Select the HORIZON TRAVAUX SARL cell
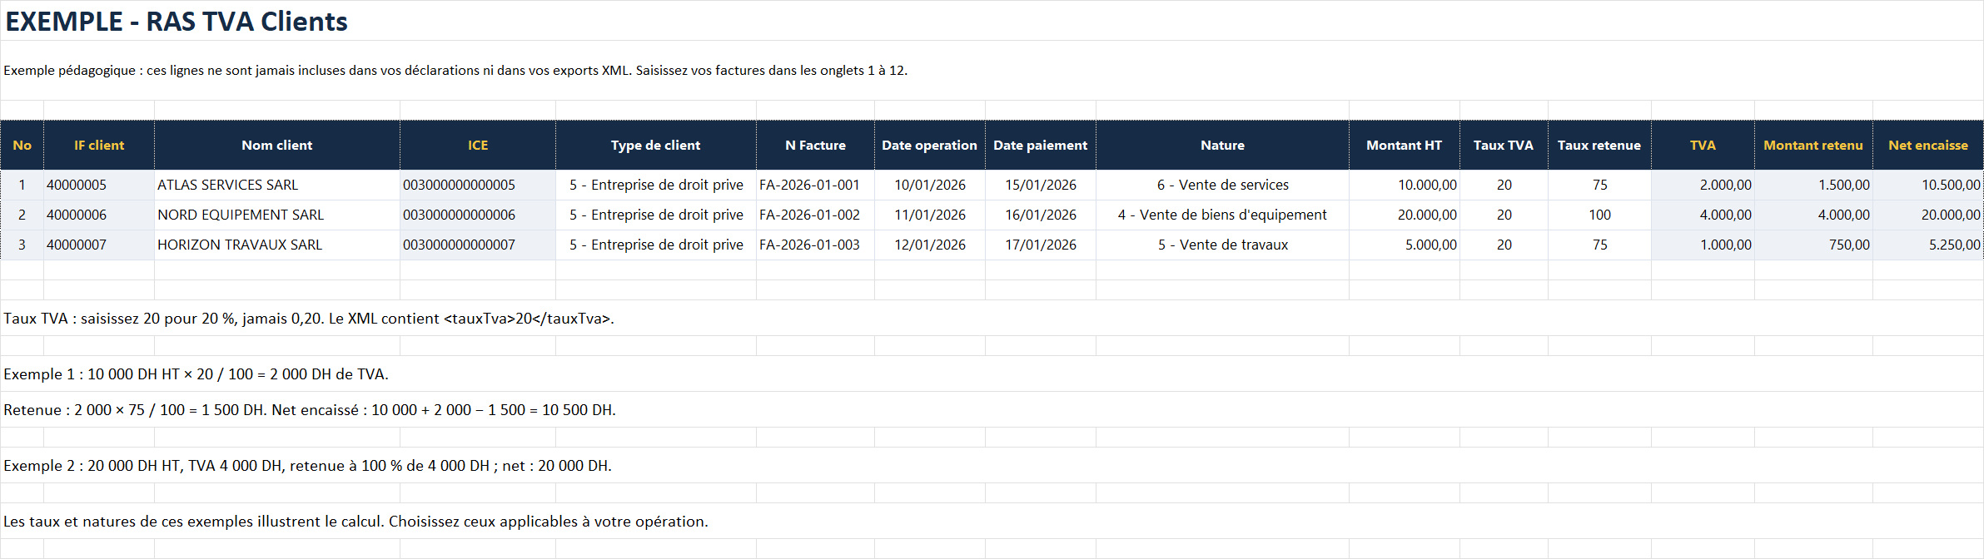1984x559 pixels. [277, 245]
